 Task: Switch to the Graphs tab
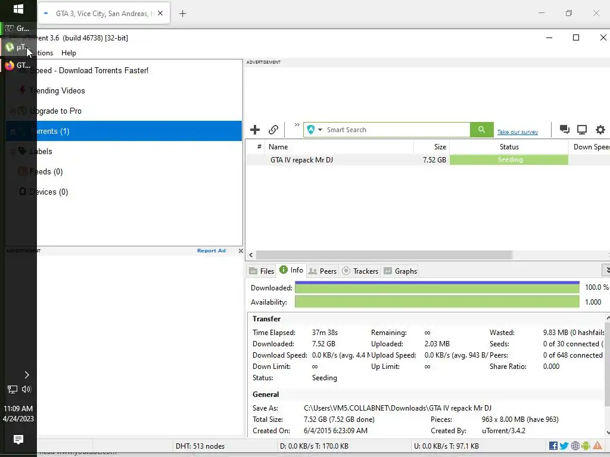[x=400, y=271]
